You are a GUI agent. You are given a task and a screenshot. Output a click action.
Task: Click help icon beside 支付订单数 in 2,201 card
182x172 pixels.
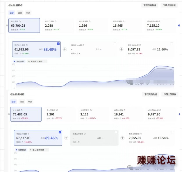pos(57,110)
